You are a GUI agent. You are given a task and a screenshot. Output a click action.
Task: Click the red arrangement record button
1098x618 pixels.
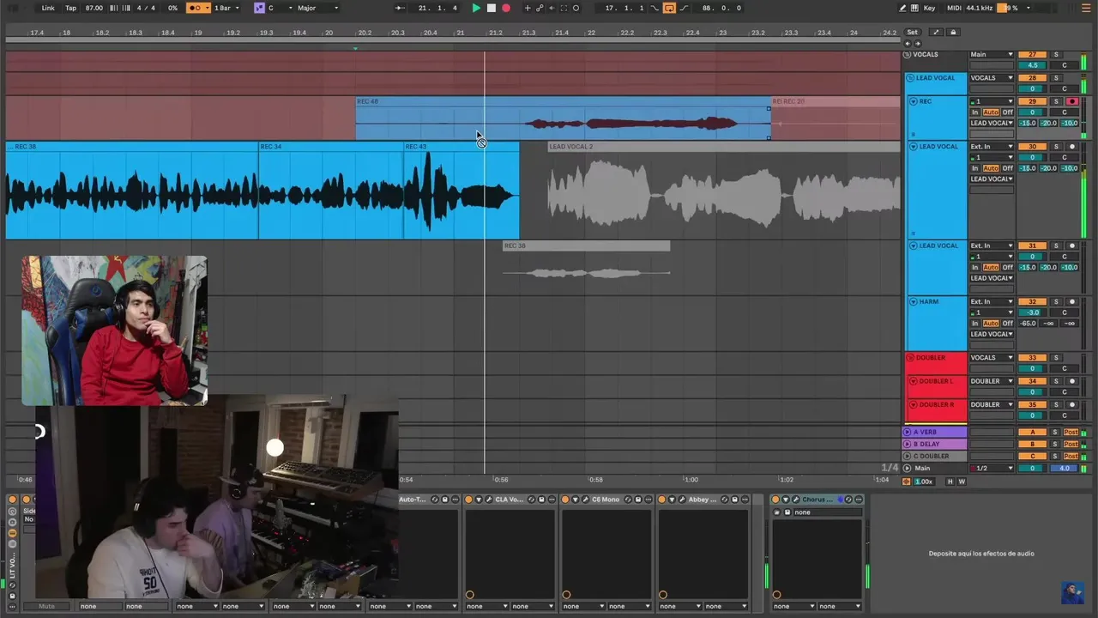(x=506, y=8)
